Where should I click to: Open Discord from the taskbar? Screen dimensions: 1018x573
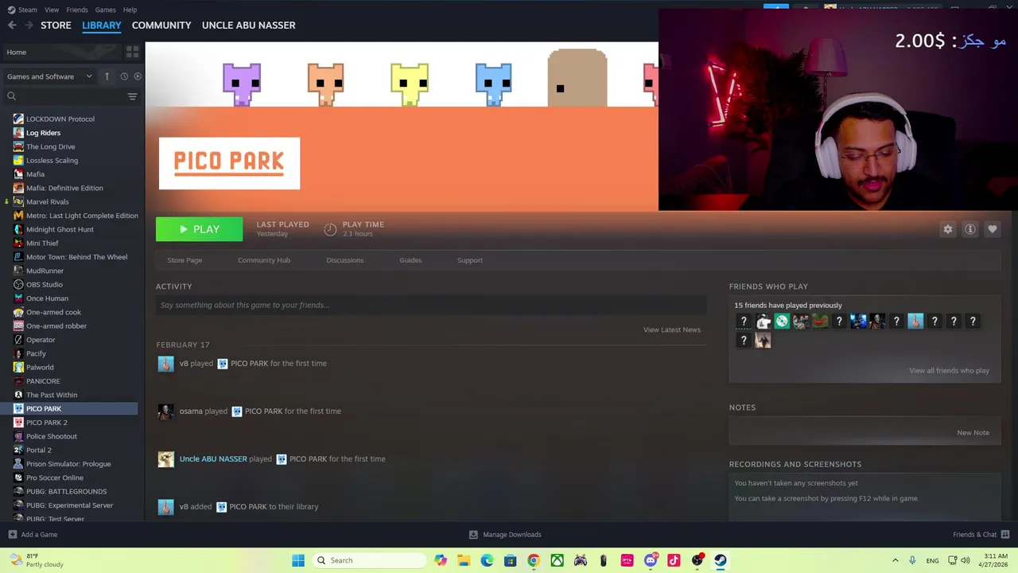point(651,560)
